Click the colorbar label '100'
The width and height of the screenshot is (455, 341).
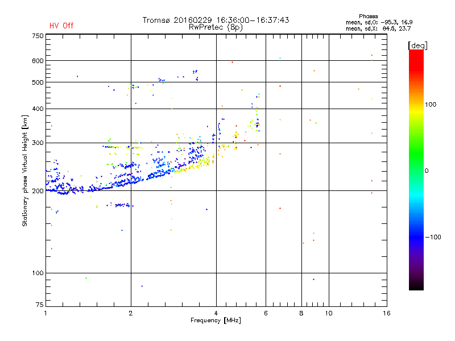tap(431, 105)
